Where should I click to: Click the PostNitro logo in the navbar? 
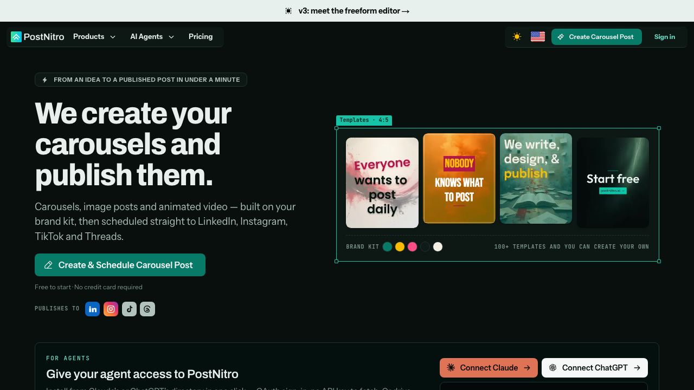click(x=37, y=37)
